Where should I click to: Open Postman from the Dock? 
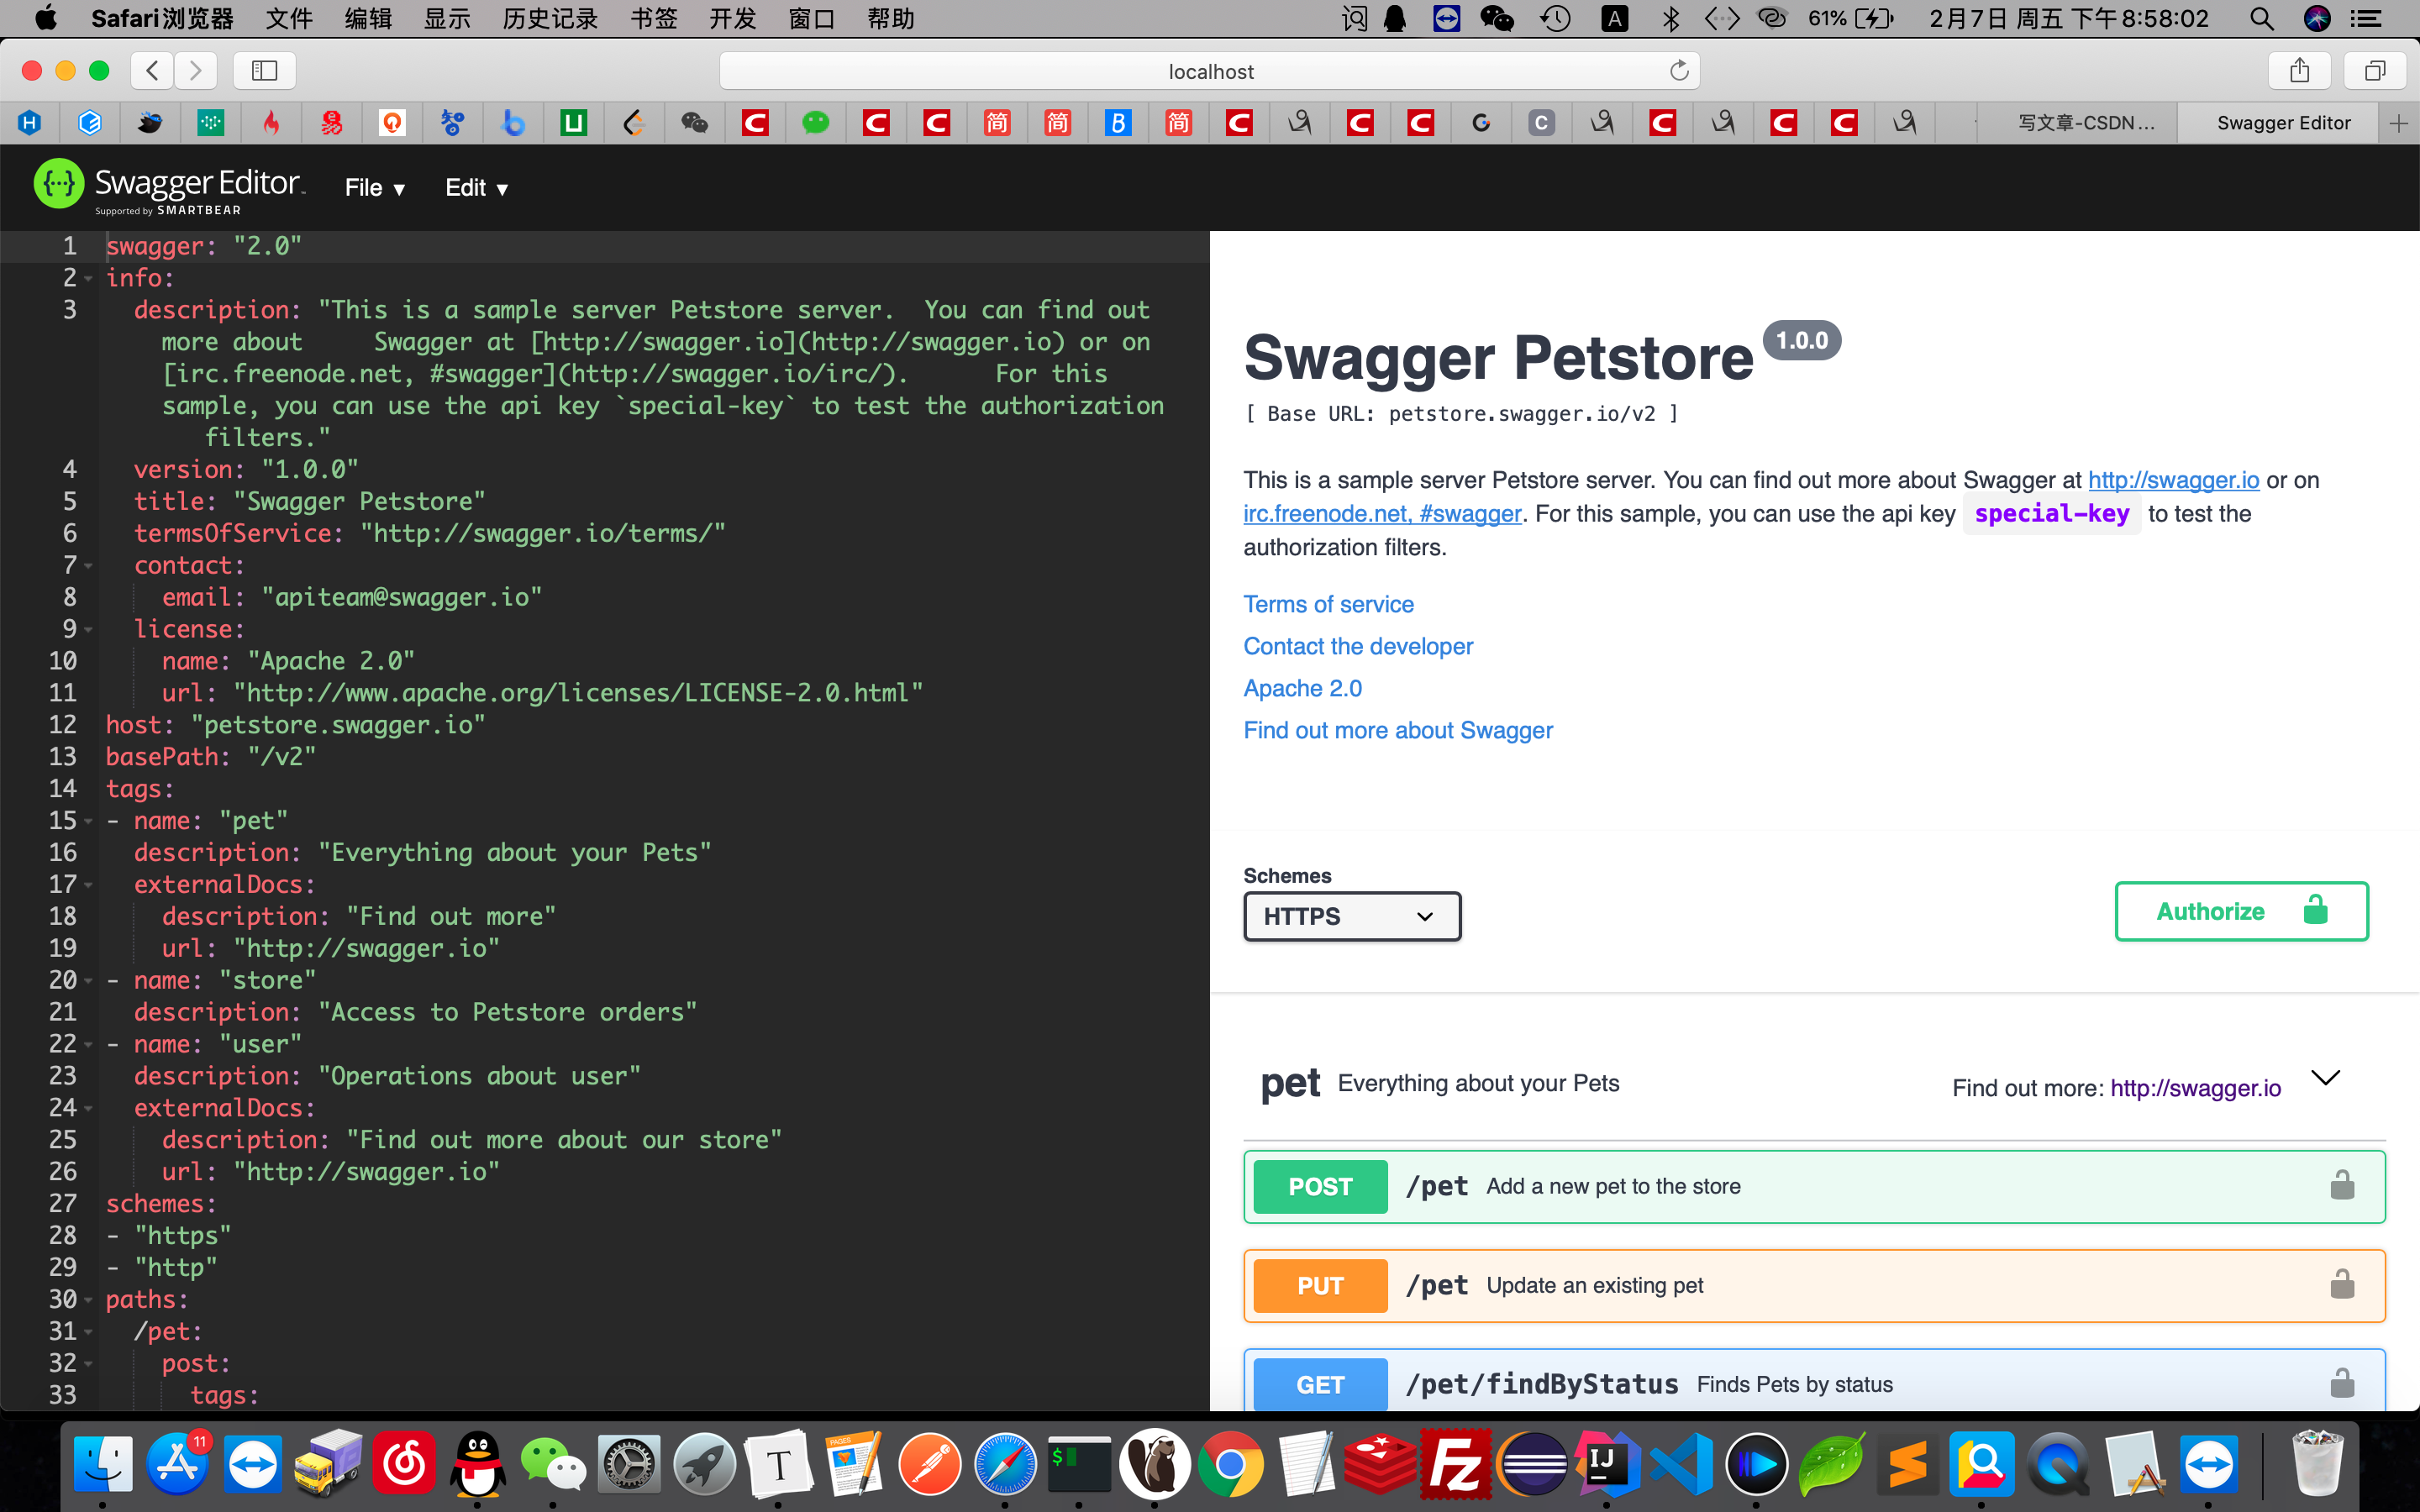[x=930, y=1464]
